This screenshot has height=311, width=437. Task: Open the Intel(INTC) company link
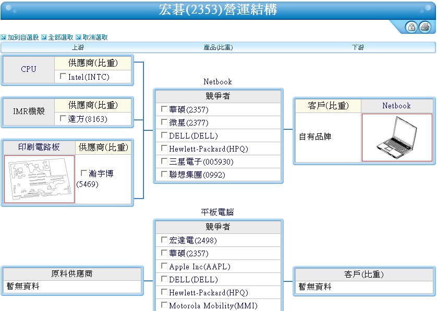point(89,77)
